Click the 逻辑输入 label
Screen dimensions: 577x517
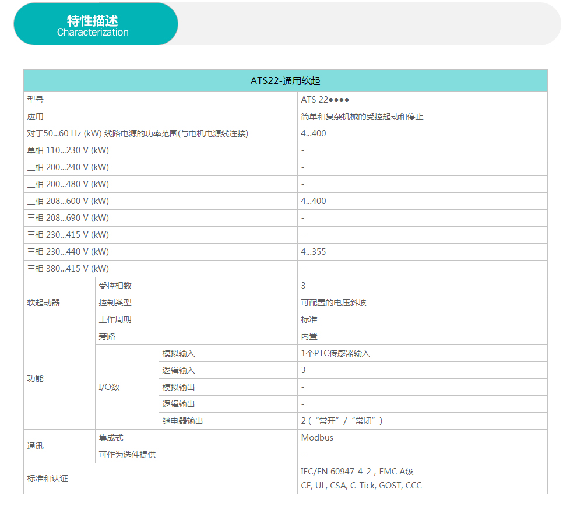(178, 370)
